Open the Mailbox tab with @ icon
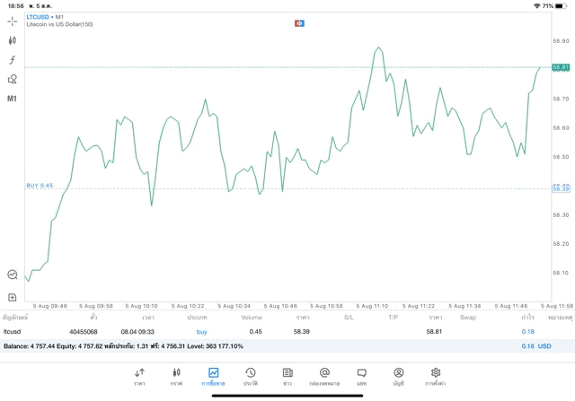Image resolution: width=575 pixels, height=401 pixels. click(324, 377)
